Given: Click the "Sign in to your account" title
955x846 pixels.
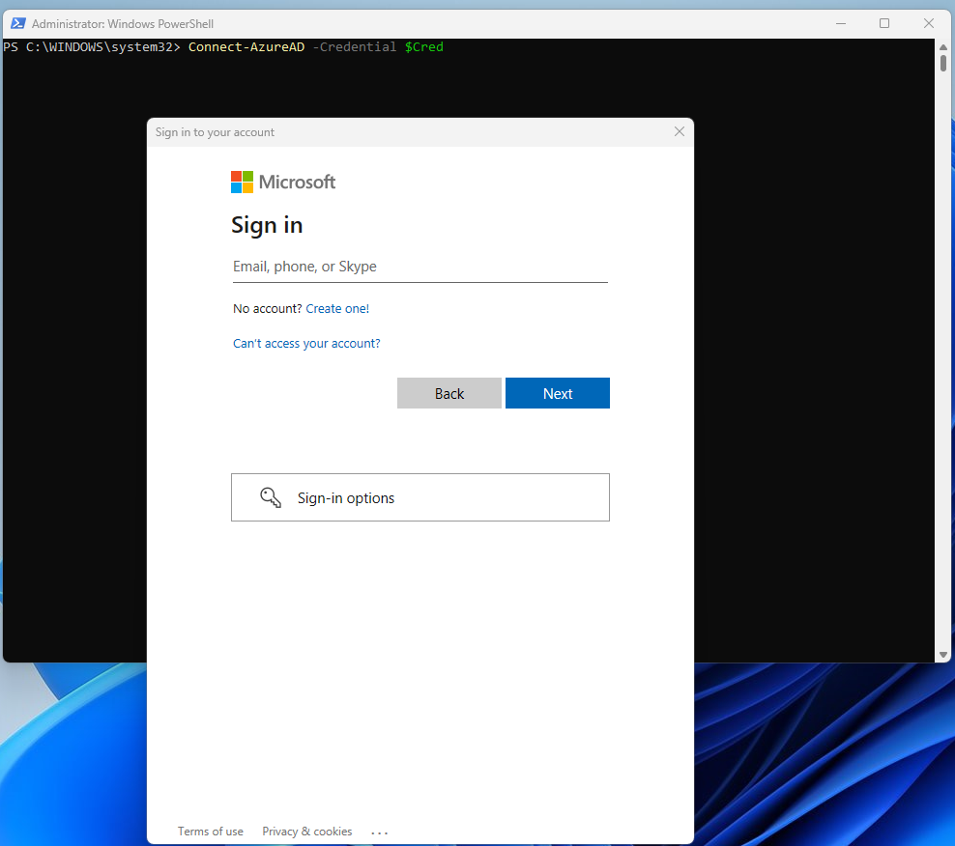Looking at the screenshot, I should pyautogui.click(x=215, y=132).
